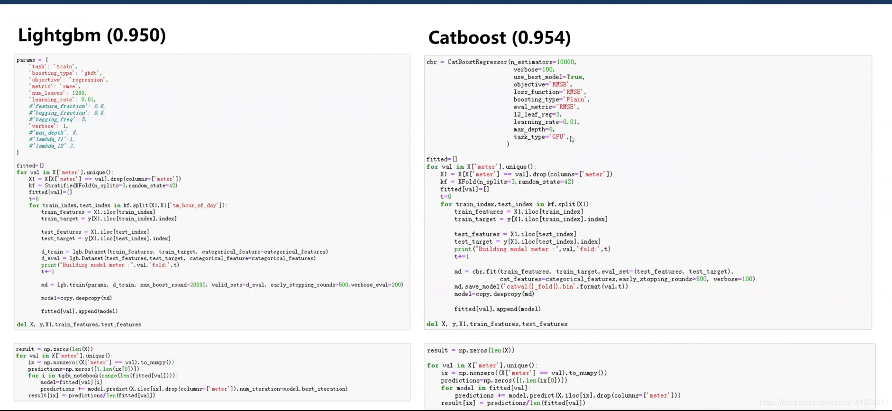Click the "d_eval = lgb.Dataset" line
The width and height of the screenshot is (892, 411).
click(x=178, y=259)
